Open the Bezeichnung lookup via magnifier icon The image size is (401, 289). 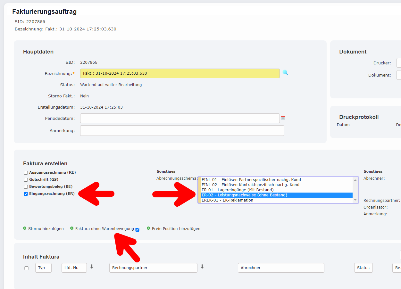click(x=285, y=73)
